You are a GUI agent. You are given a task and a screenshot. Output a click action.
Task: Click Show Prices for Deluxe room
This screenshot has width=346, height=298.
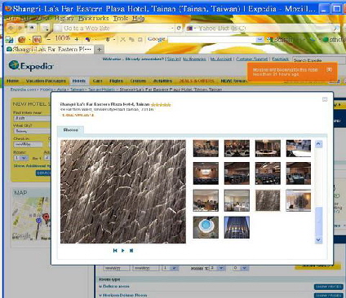click(328, 287)
